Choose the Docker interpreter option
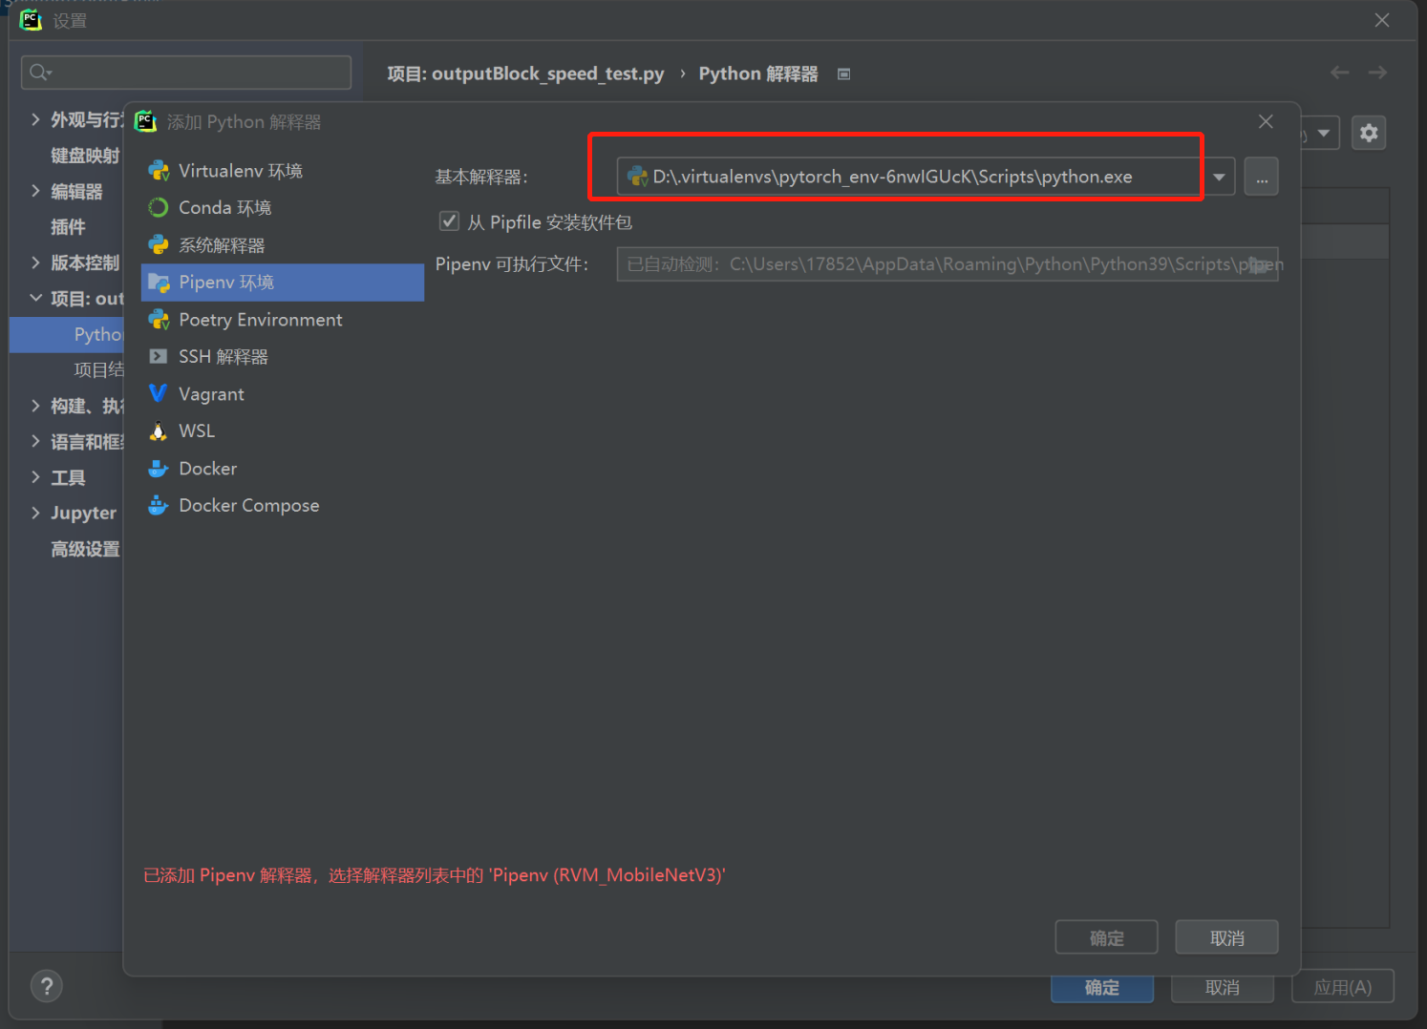 click(283, 469)
